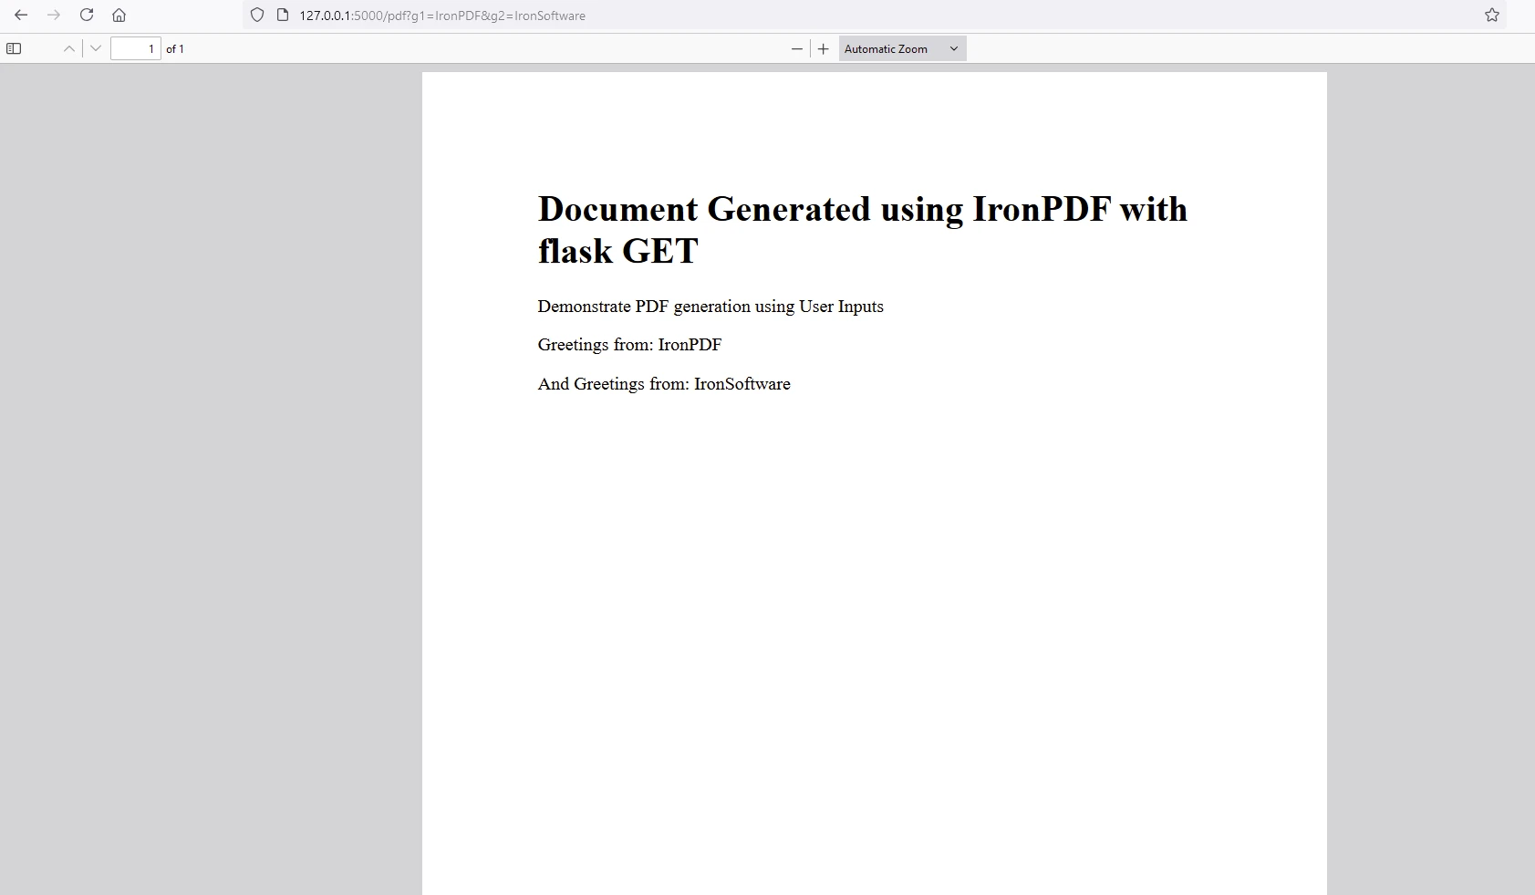
Task: Navigate back to the previous page
Action: pos(22,16)
